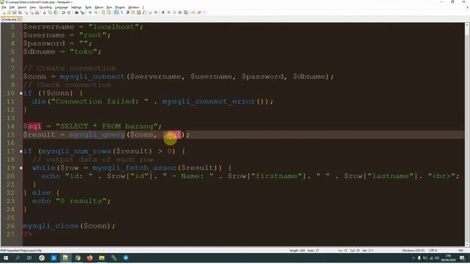The height and width of the screenshot is (264, 470).
Task: Click the Save All toolbar icon
Action: tap(20, 12)
